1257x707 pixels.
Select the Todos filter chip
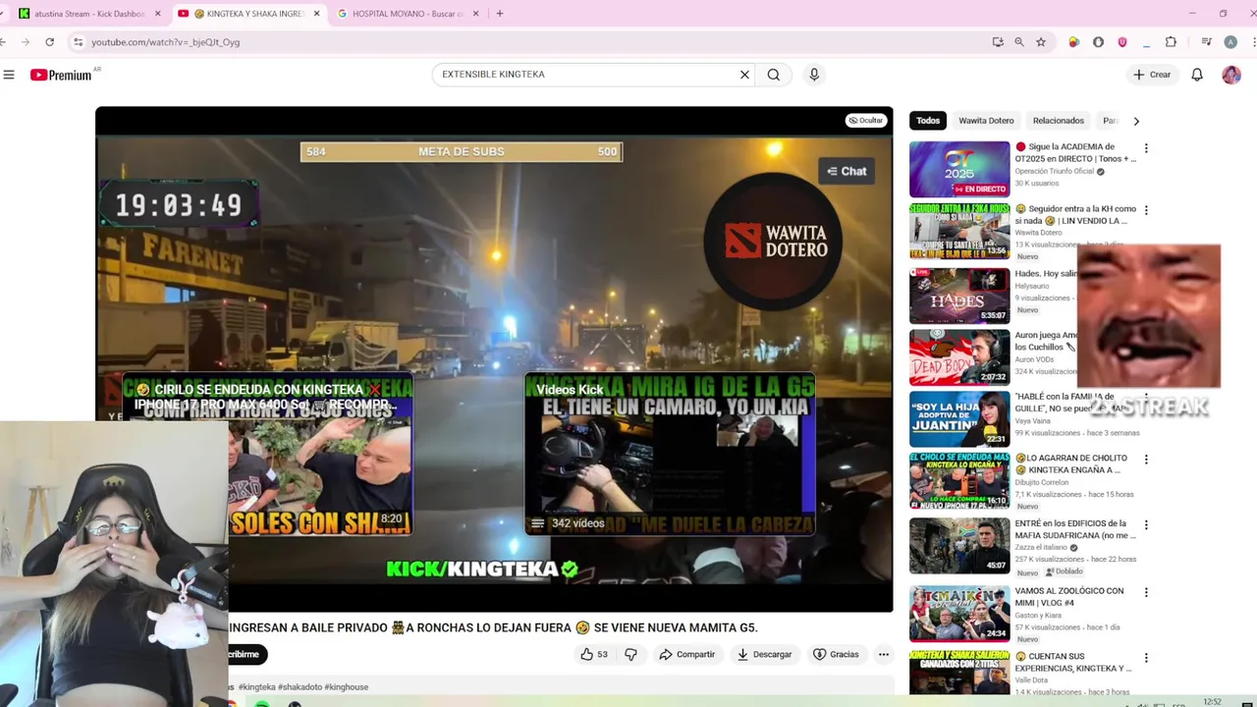(x=928, y=121)
